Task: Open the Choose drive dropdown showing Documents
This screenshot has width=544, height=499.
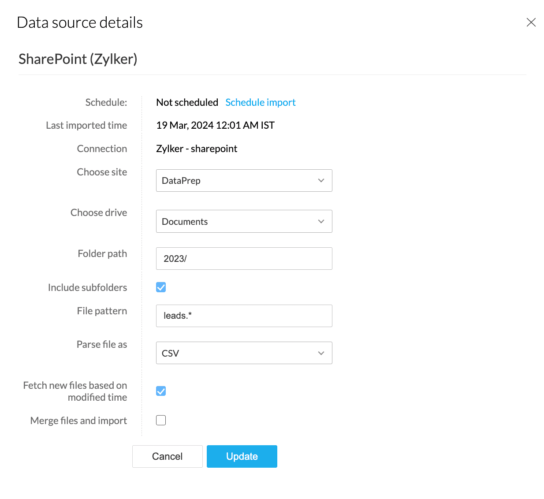Action: [243, 221]
